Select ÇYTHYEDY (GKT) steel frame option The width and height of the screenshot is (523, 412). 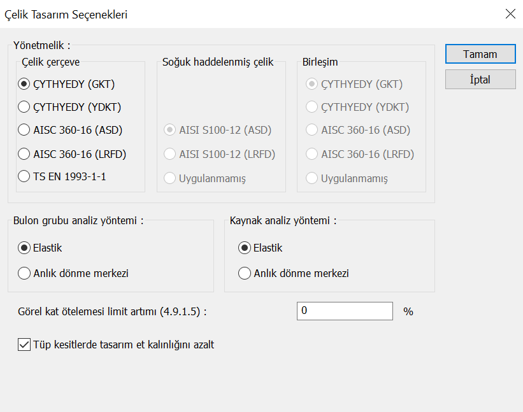coord(25,83)
